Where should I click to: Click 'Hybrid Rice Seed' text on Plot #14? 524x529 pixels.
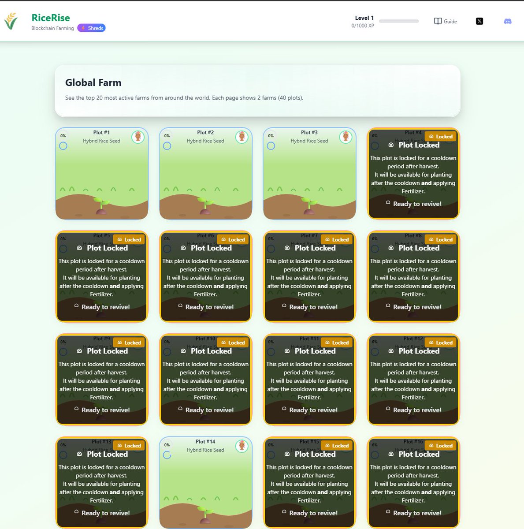[x=205, y=450]
